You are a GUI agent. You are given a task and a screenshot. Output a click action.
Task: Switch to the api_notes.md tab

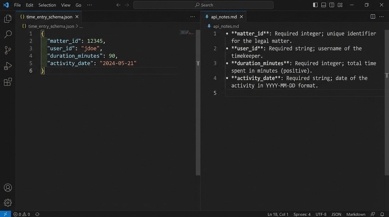(223, 17)
